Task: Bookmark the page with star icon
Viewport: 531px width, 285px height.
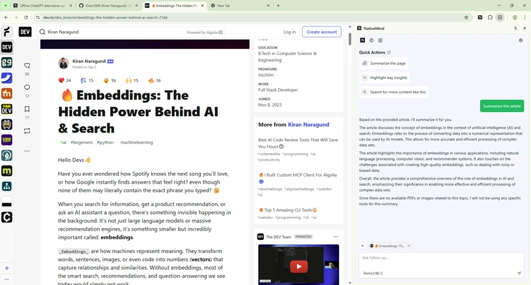Action: 466,17
